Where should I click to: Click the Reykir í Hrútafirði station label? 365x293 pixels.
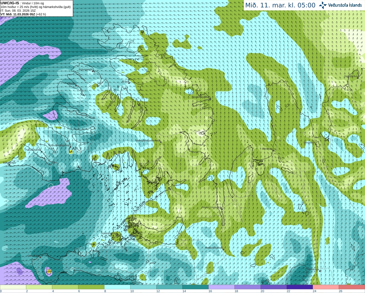[211, 208]
